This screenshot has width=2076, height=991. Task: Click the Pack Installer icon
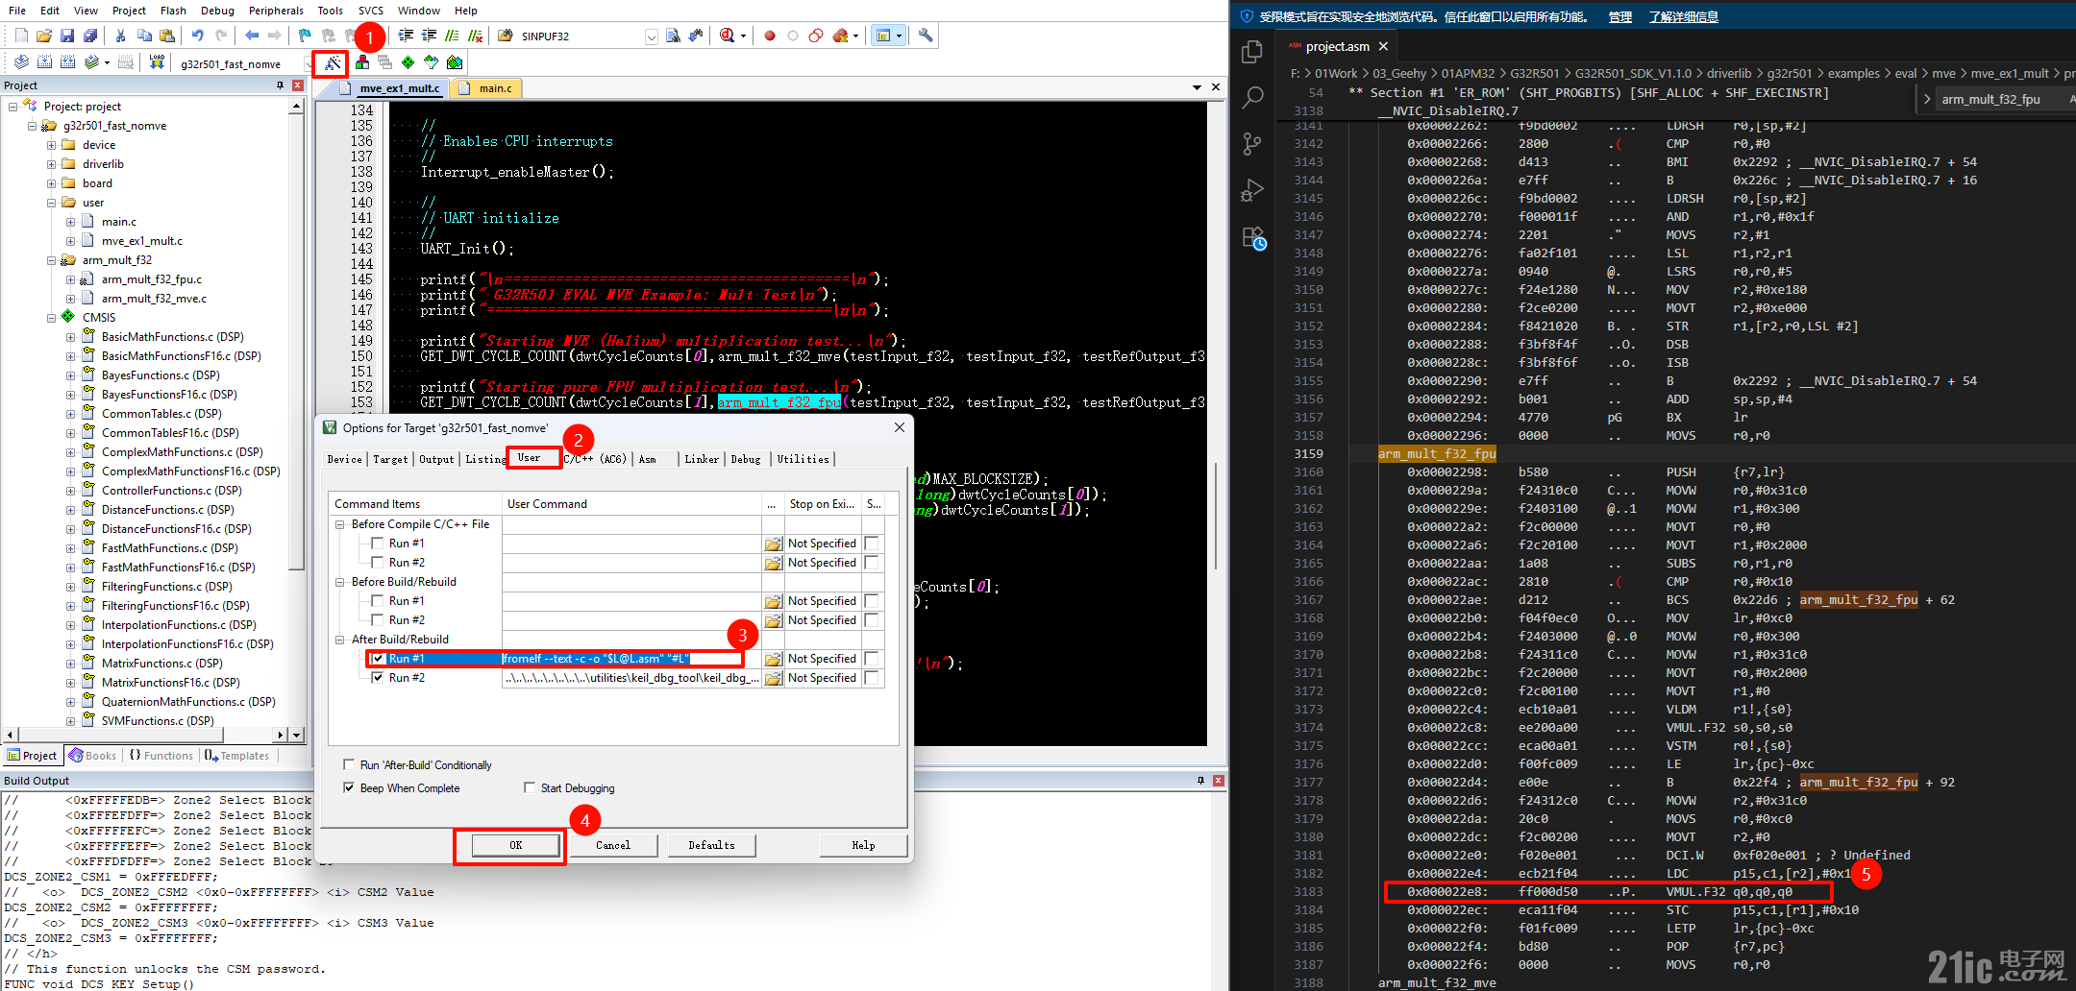point(455,62)
